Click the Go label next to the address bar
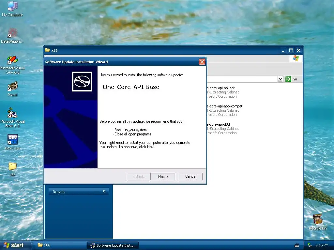 coord(295,79)
